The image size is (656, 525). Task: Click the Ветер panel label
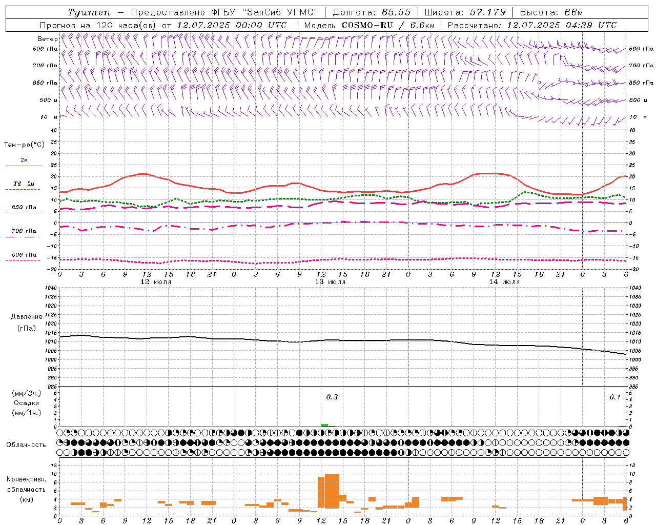pyautogui.click(x=48, y=39)
